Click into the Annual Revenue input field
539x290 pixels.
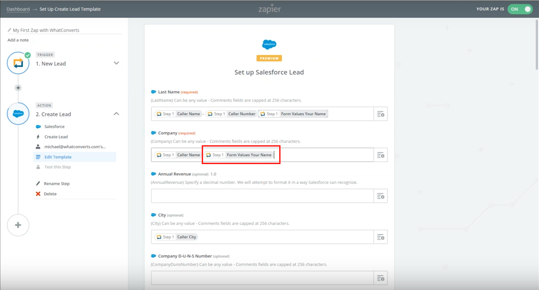tap(262, 196)
